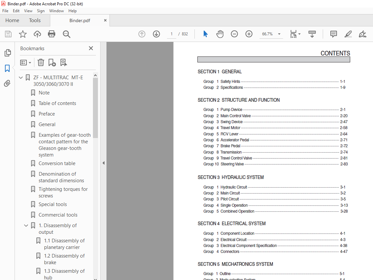Zoom in with the plus icon

point(249,34)
